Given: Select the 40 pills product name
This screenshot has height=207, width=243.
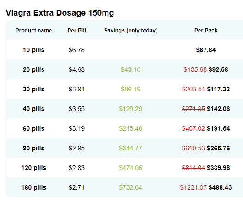Looking at the screenshot, I should (x=33, y=109).
